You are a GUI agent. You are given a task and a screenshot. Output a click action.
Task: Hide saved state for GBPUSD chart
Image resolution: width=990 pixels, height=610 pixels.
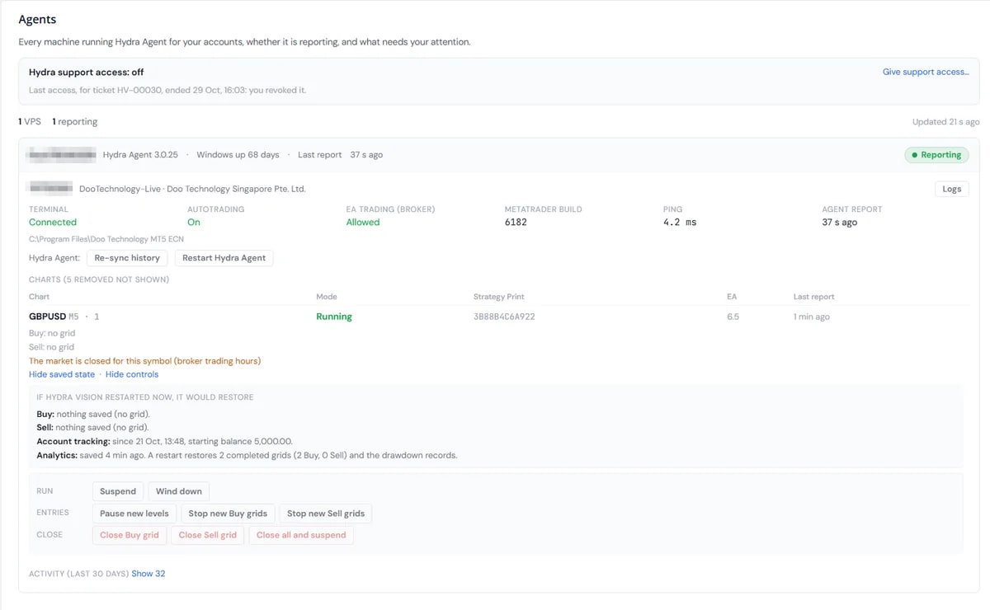point(62,374)
